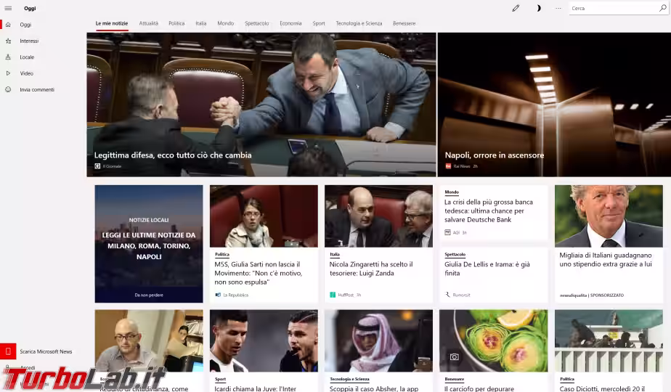Open the Video section play icon
This screenshot has height=392, width=671.
pyautogui.click(x=8, y=73)
